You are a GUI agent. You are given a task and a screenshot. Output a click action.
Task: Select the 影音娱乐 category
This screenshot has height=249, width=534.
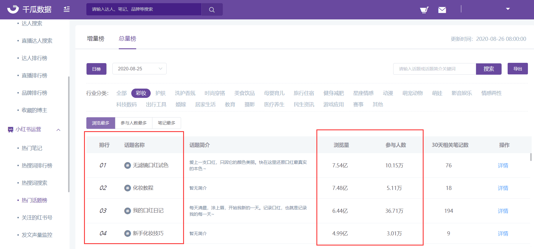click(462, 93)
